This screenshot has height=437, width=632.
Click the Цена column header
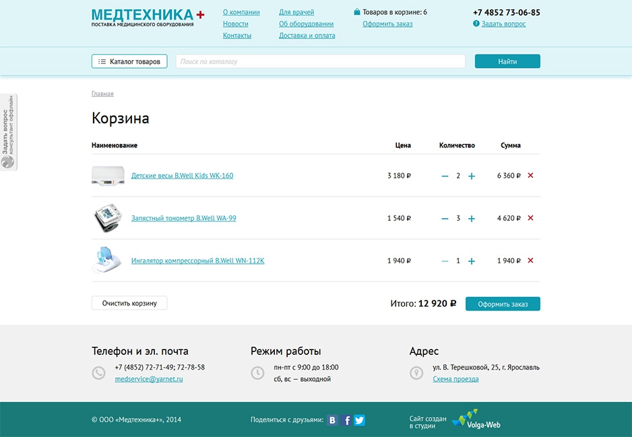[x=403, y=145]
